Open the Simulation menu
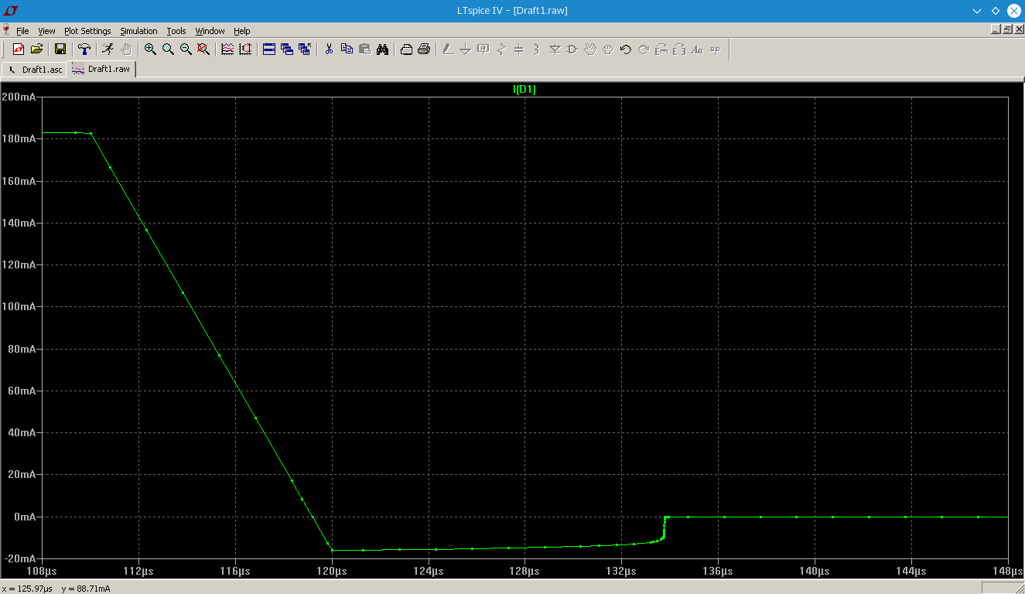 pyautogui.click(x=138, y=31)
